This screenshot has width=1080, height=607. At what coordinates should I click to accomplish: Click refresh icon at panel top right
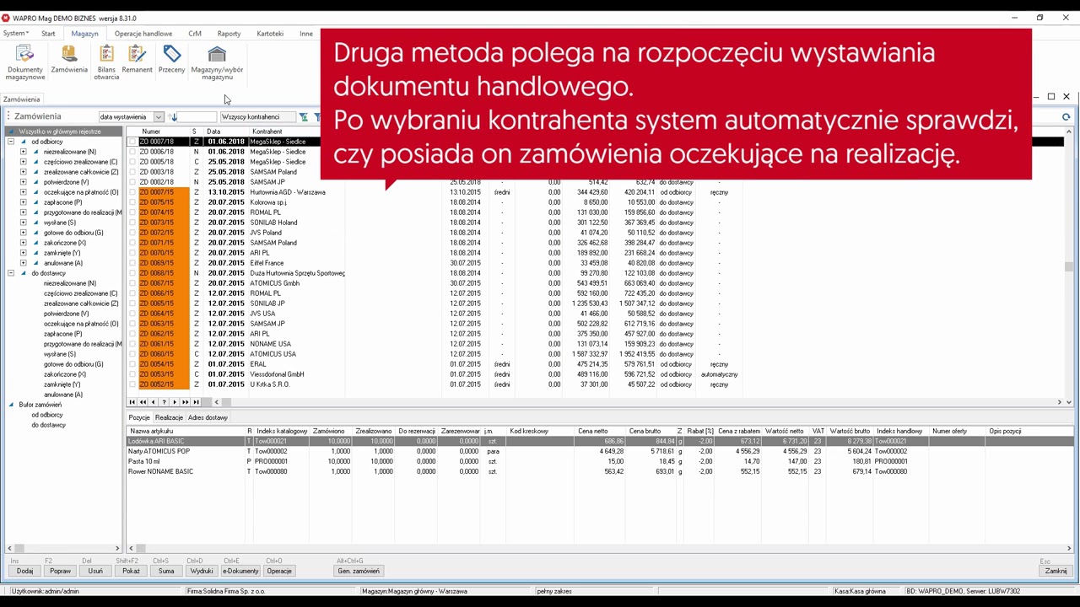tap(1066, 117)
